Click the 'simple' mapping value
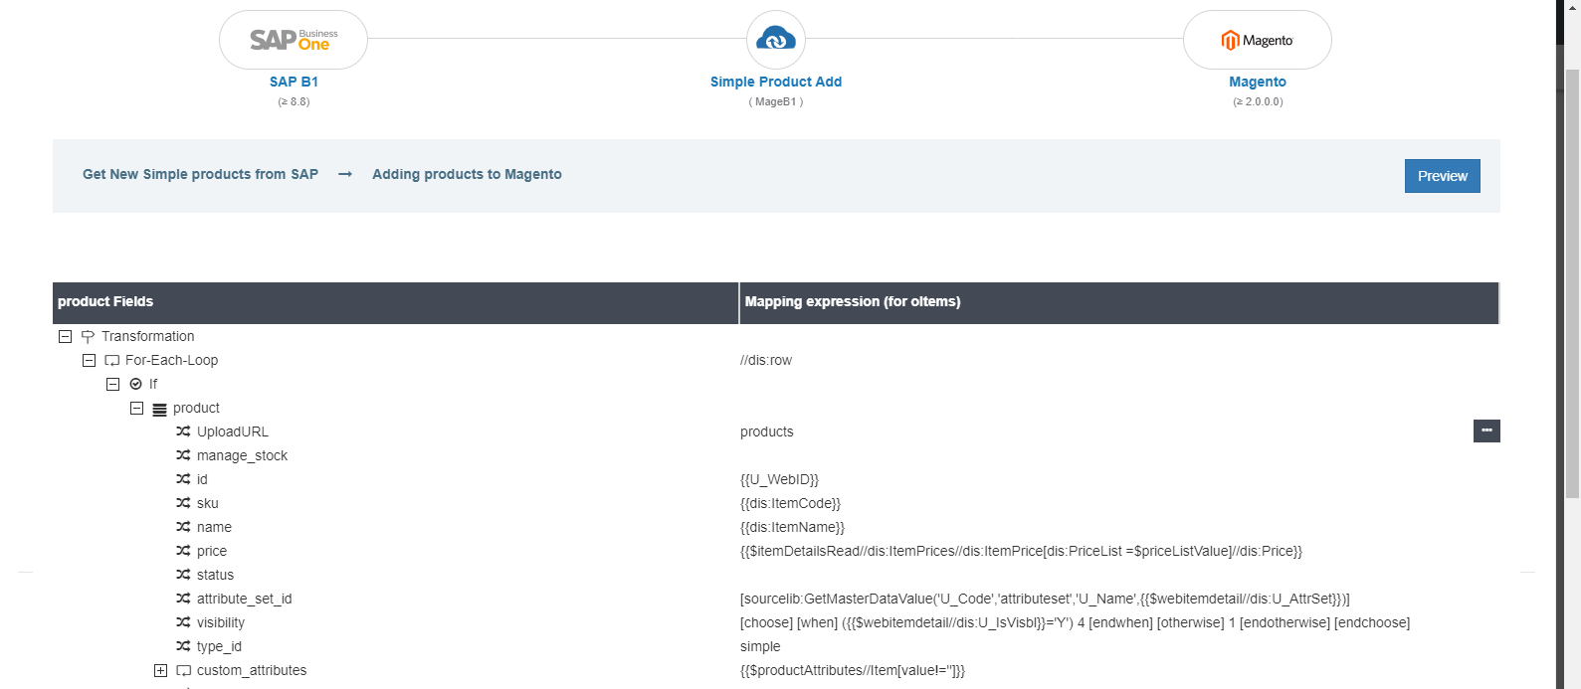The height and width of the screenshot is (689, 1581). tap(760, 646)
